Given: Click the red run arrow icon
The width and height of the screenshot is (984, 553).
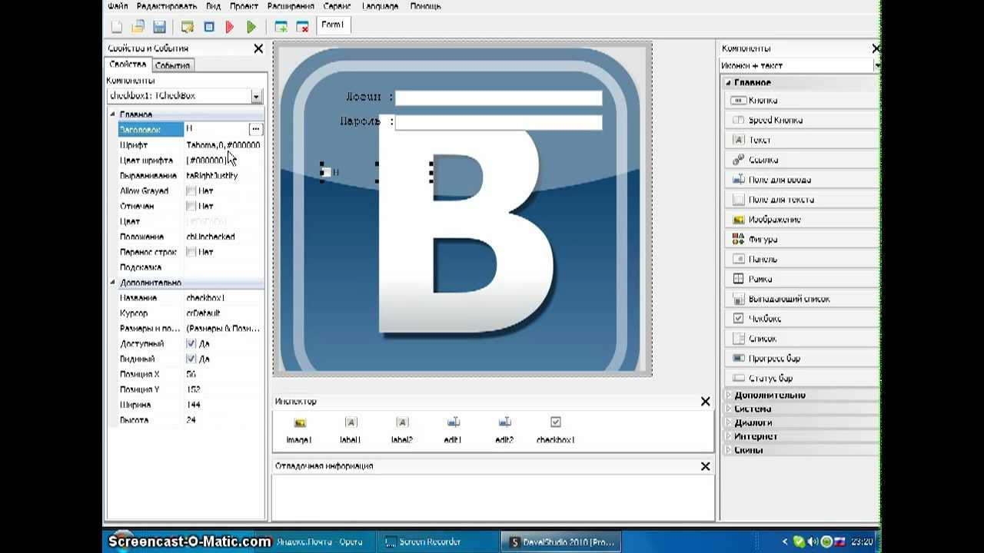Looking at the screenshot, I should 230,27.
